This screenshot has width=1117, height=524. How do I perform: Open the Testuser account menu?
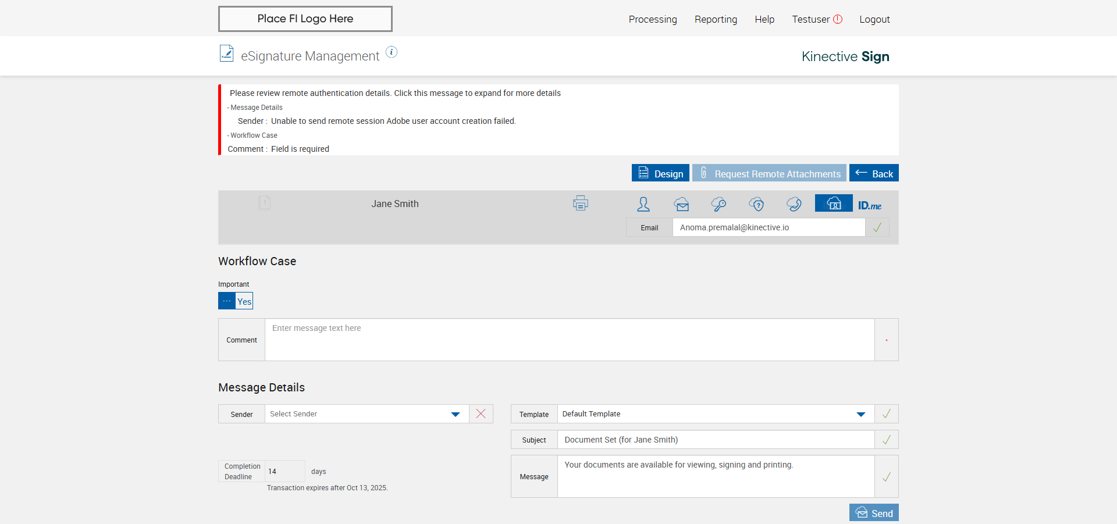click(810, 19)
